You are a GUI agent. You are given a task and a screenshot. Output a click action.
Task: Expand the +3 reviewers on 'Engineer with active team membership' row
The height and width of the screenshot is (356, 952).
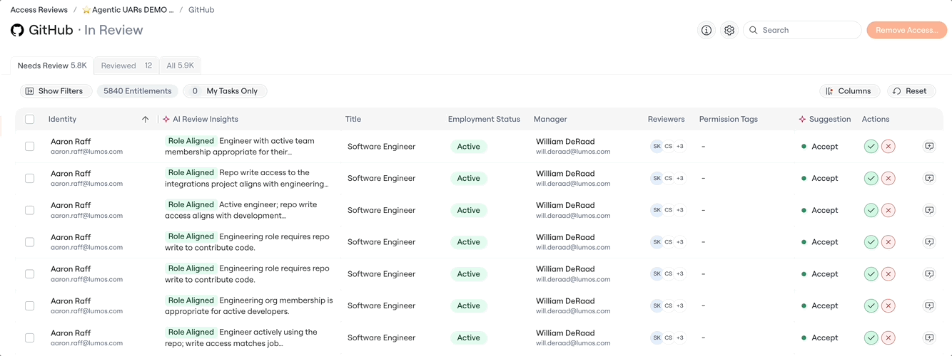680,147
